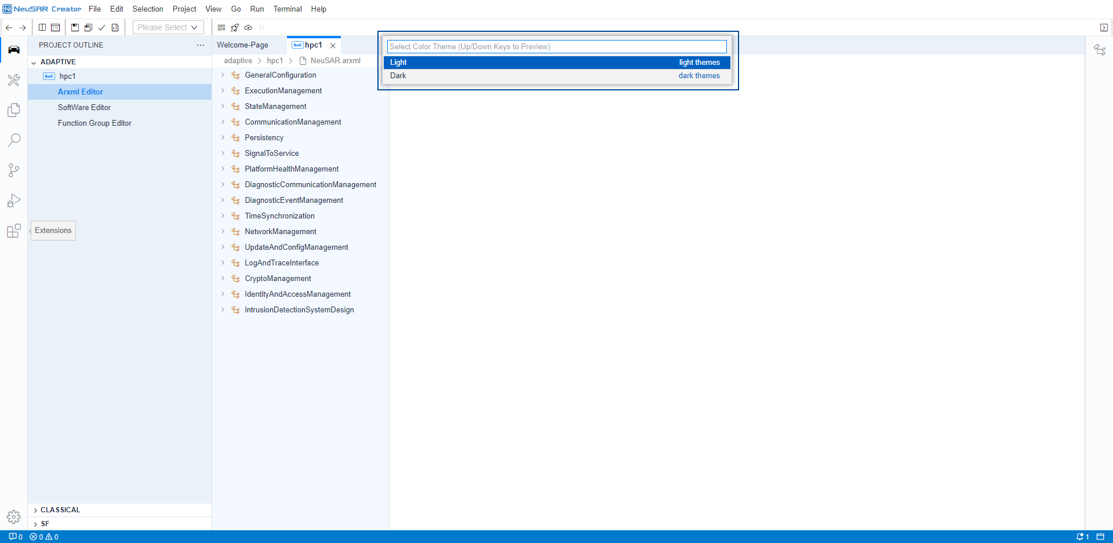
Task: Open the 'Please Select' dropdown
Action: pos(168,27)
